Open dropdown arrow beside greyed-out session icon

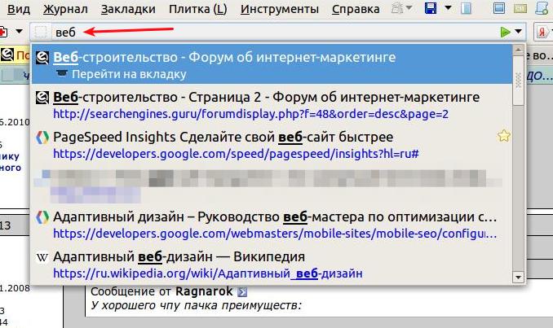click(409, 8)
